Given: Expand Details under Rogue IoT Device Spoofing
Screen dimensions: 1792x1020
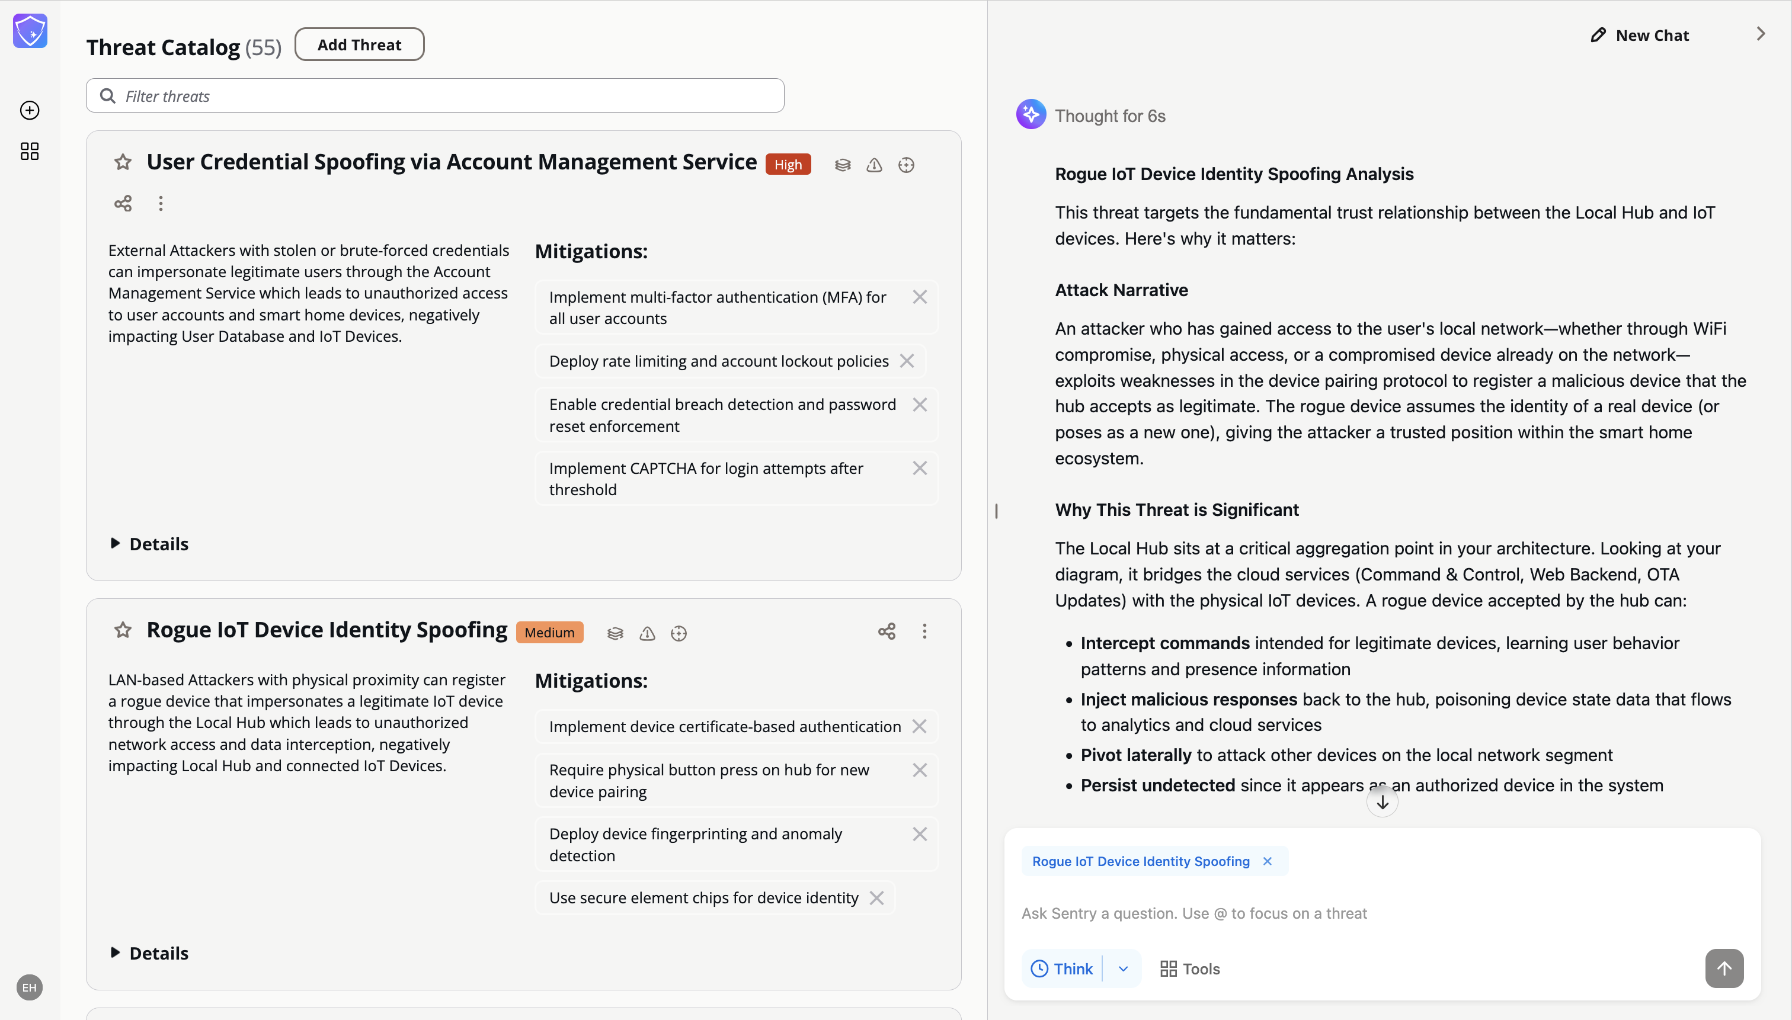Looking at the screenshot, I should tap(149, 952).
